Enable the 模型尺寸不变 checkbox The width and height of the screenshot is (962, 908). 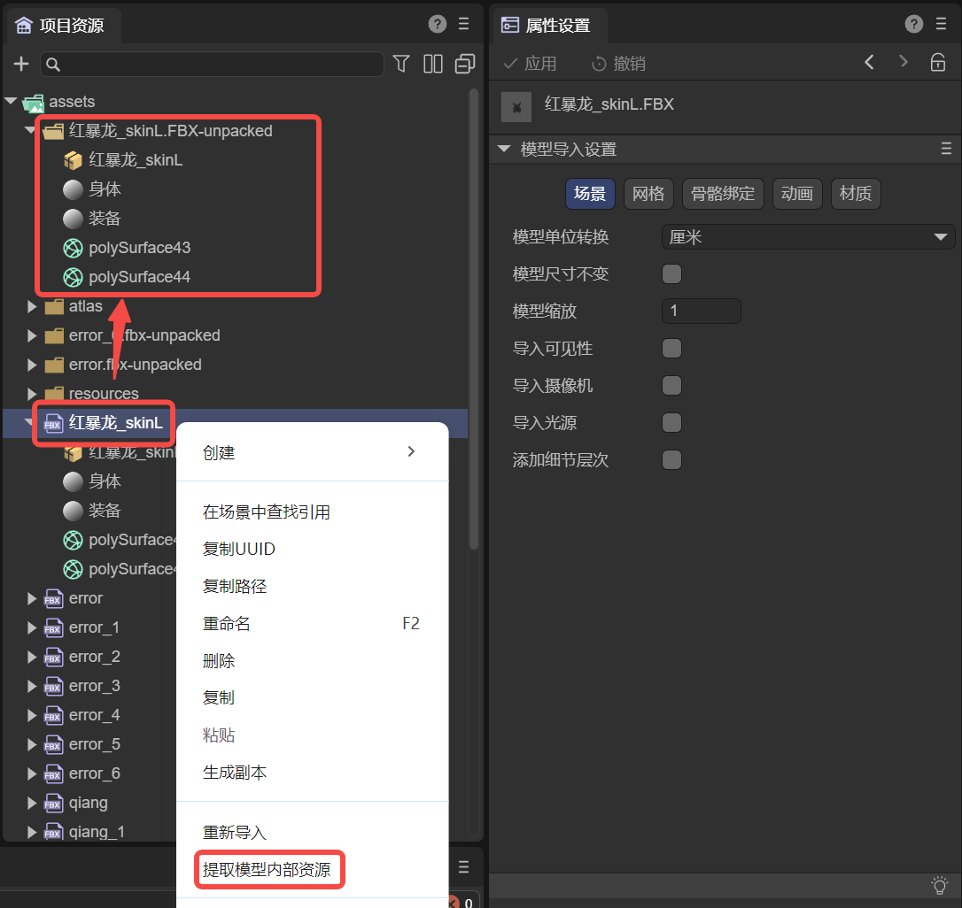[672, 274]
